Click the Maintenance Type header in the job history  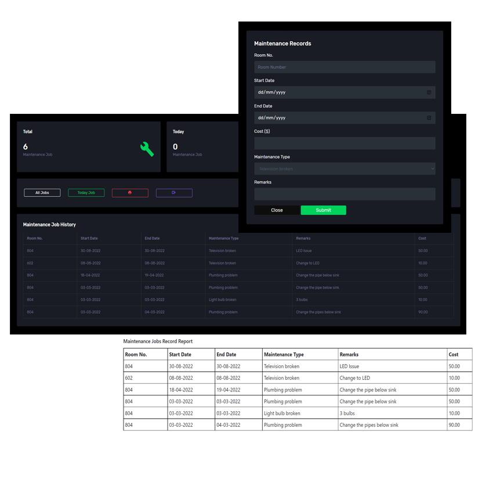(x=224, y=239)
